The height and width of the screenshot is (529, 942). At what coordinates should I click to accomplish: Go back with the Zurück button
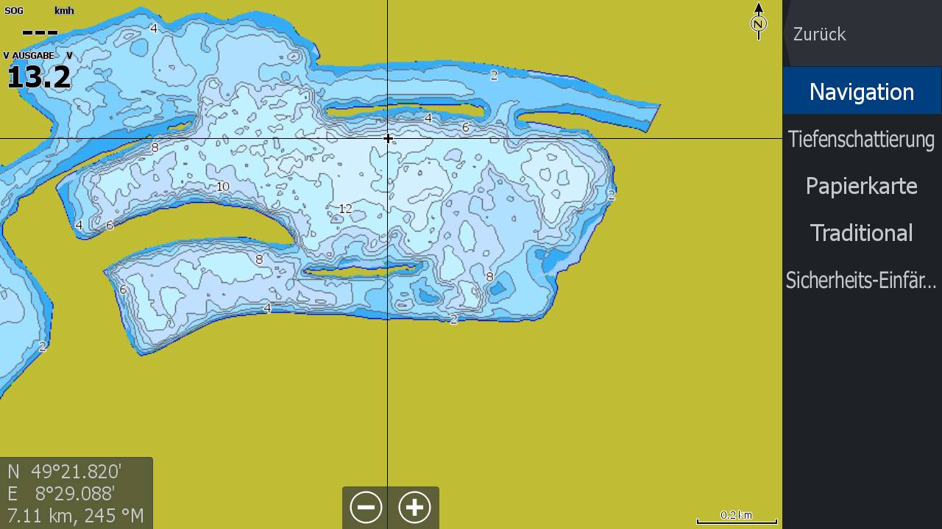[820, 34]
